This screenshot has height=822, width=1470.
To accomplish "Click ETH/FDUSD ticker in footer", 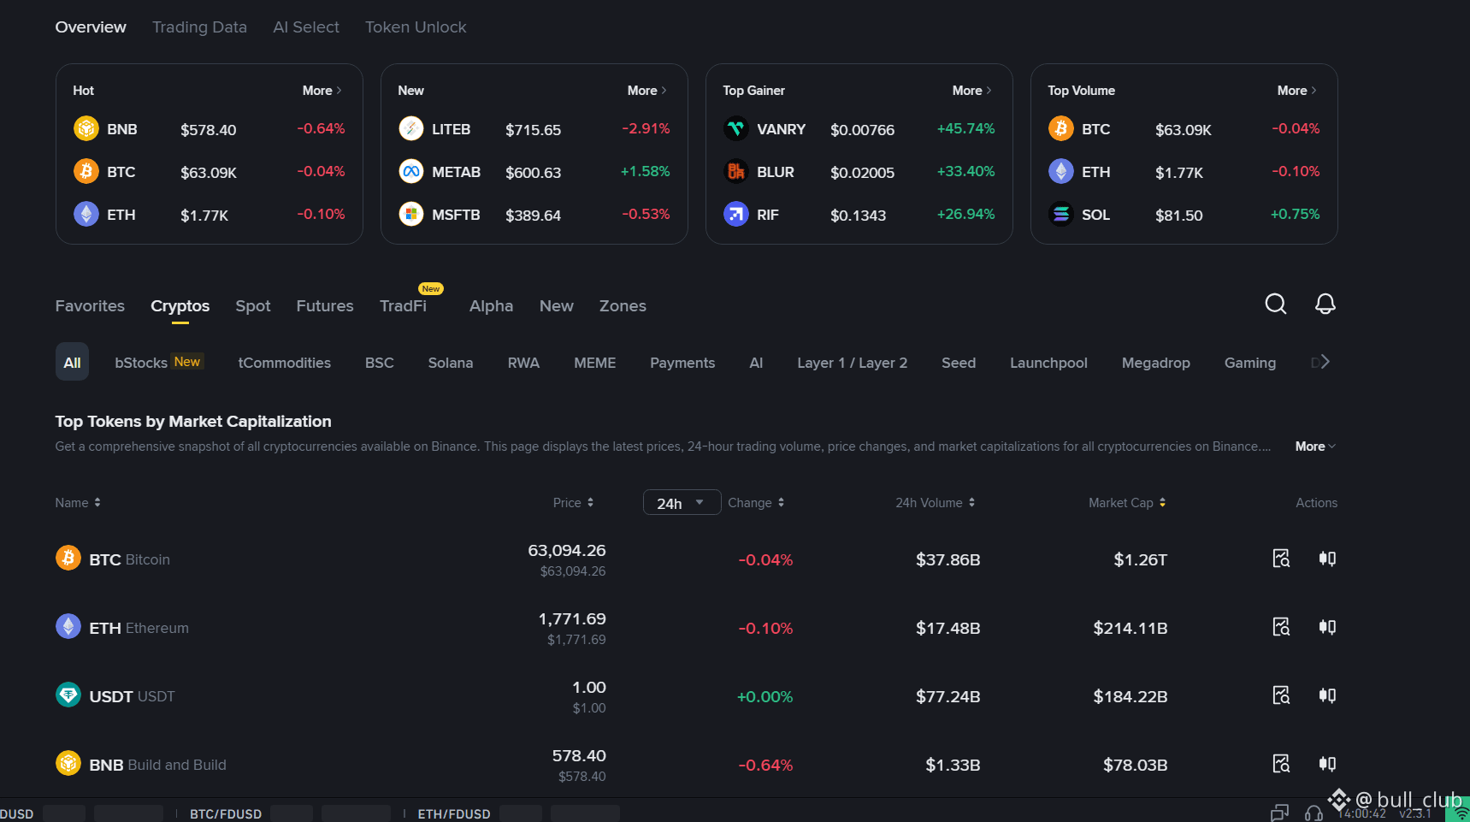I will tap(454, 813).
